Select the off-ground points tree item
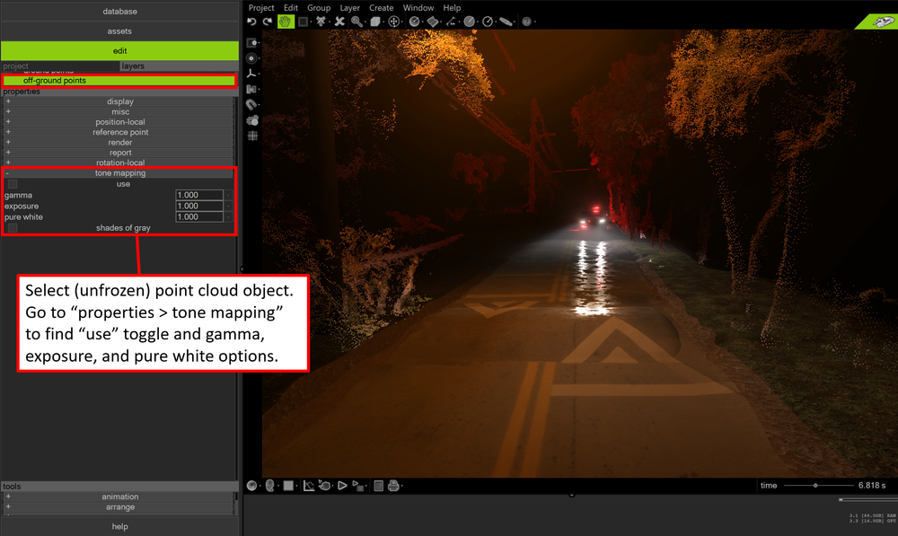This screenshot has width=898, height=536. [119, 80]
